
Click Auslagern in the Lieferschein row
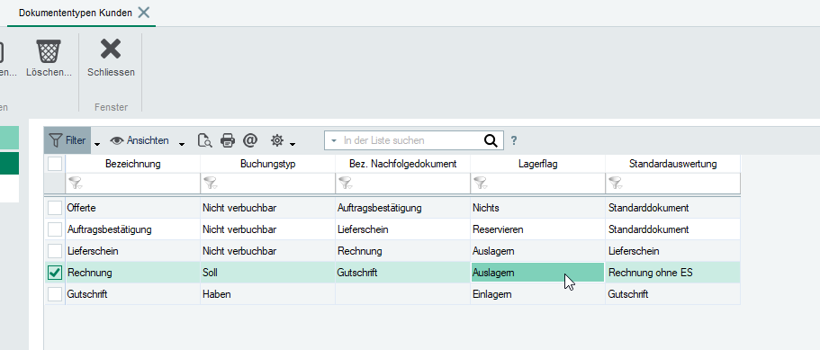537,251
